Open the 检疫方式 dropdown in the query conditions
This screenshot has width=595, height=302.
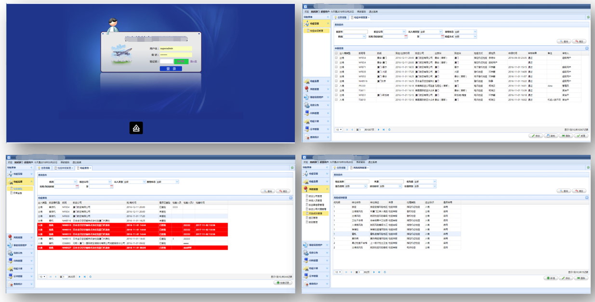(x=475, y=37)
